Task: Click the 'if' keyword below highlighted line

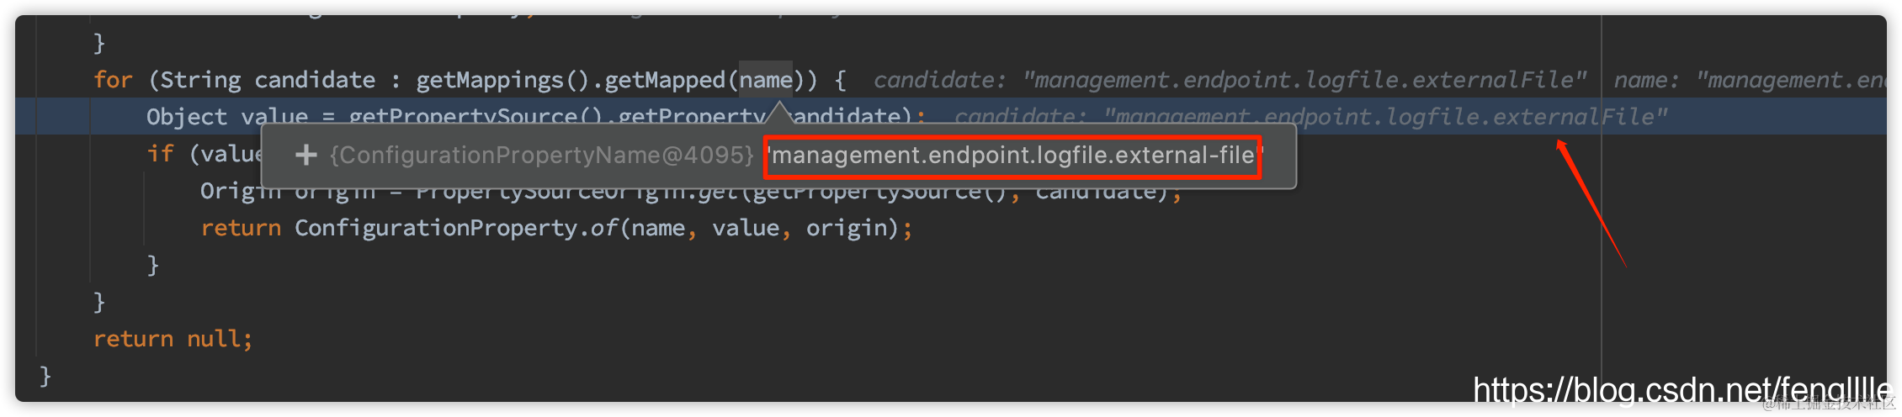Action: (x=160, y=154)
